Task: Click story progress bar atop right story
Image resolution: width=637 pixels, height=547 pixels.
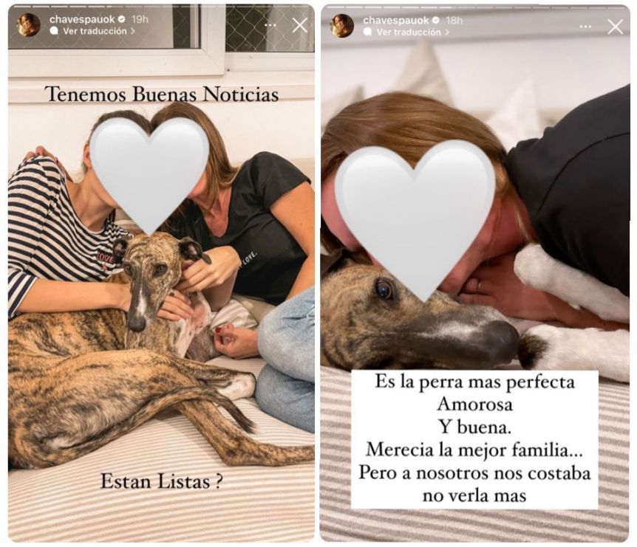Action: tap(475, 7)
